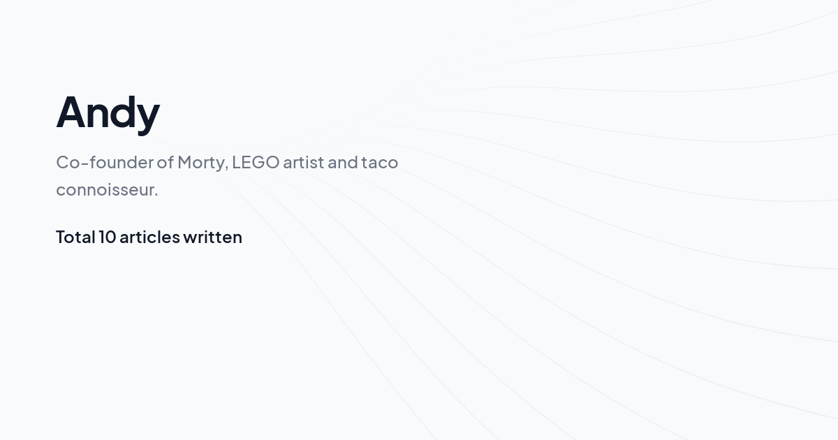This screenshot has width=838, height=440.
Task: Click the letter n in Andy
Action: coord(96,115)
